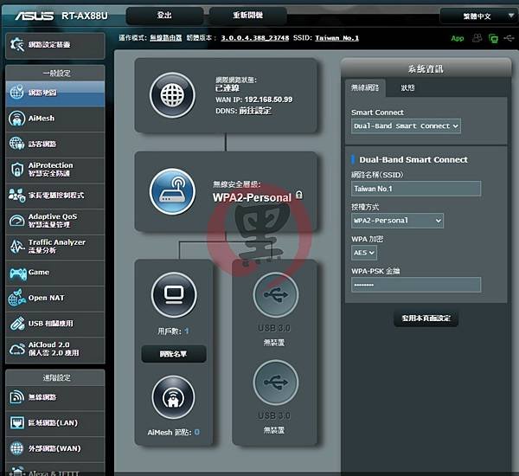Screen dimensions: 519x476
Task: Open Adaptive QoS gauge icon
Action: (17, 221)
